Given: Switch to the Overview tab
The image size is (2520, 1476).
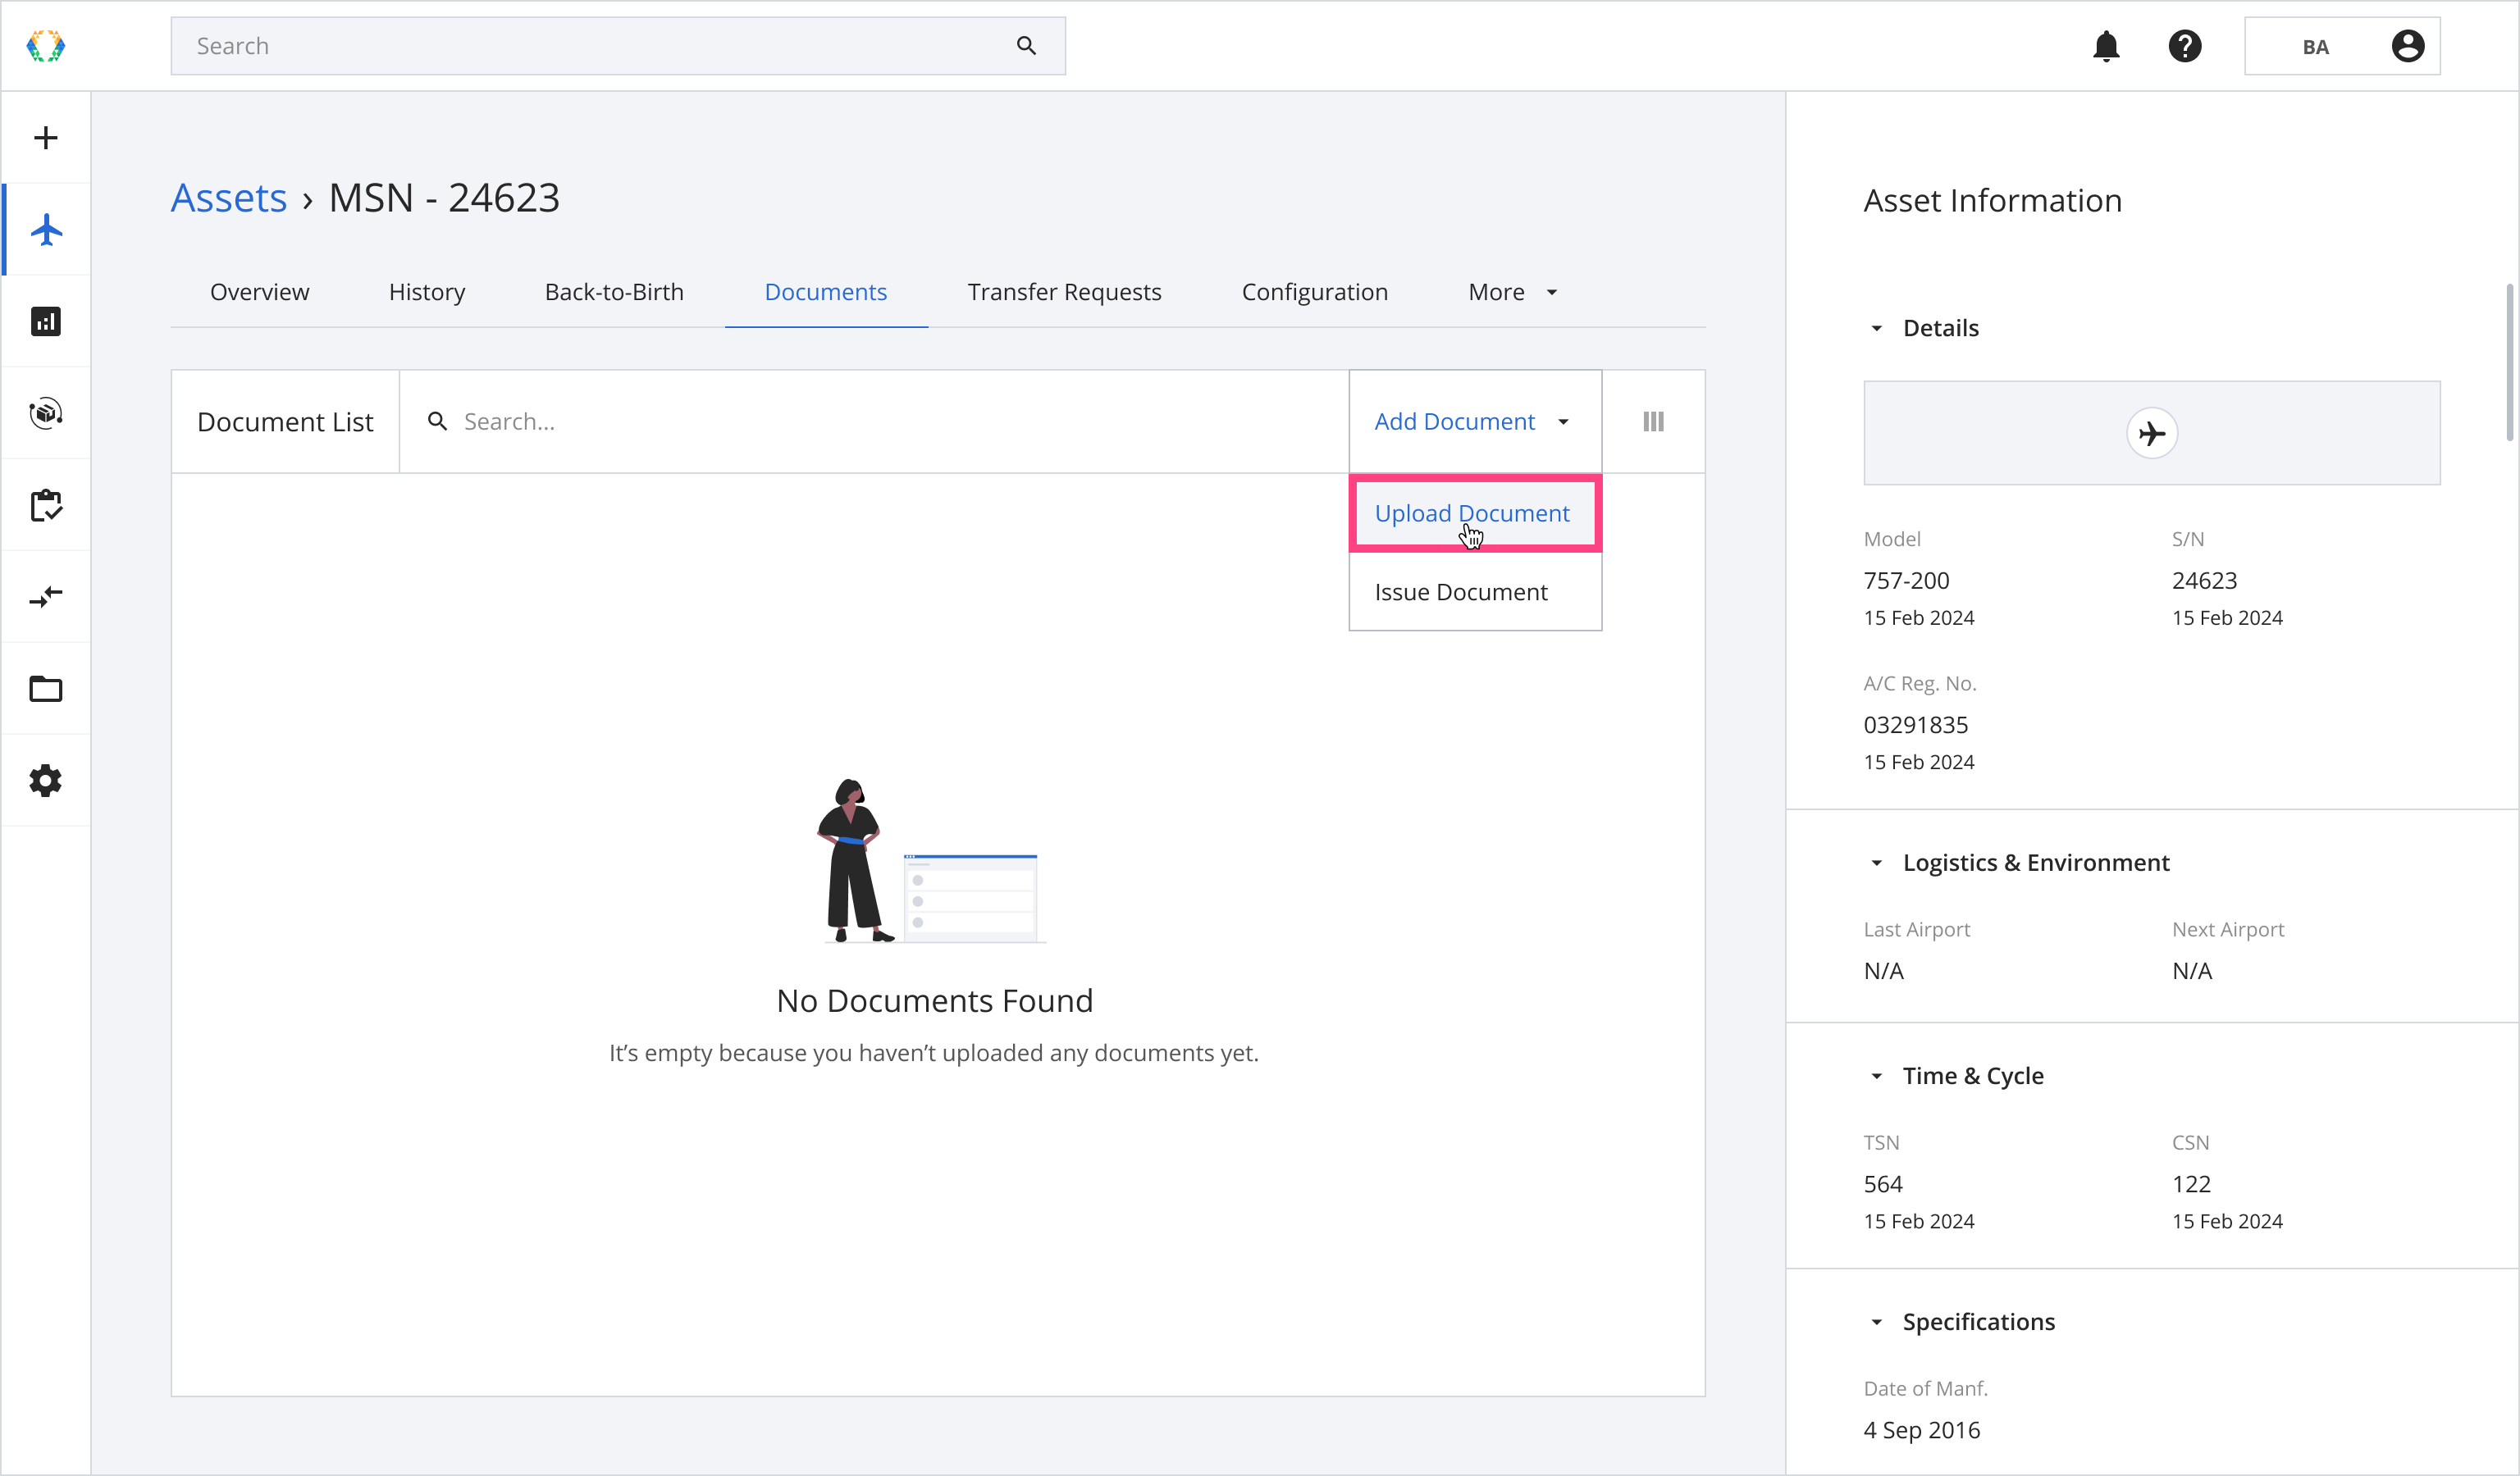Looking at the screenshot, I should click(259, 292).
